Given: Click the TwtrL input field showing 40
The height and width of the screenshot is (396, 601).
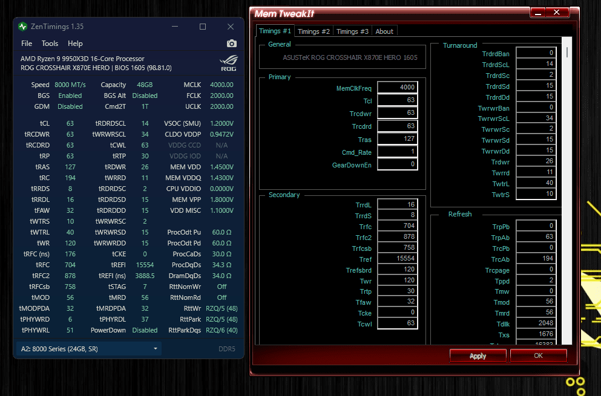Looking at the screenshot, I should [536, 183].
